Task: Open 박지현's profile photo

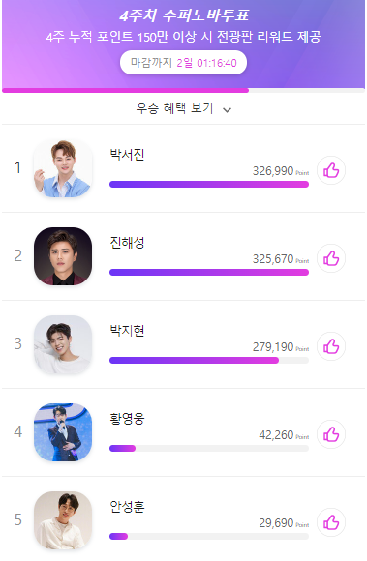Action: 63,344
